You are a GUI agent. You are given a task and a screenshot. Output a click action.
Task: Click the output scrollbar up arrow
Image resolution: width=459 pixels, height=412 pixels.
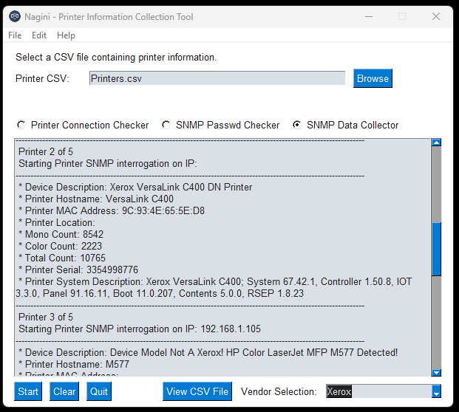coord(436,143)
